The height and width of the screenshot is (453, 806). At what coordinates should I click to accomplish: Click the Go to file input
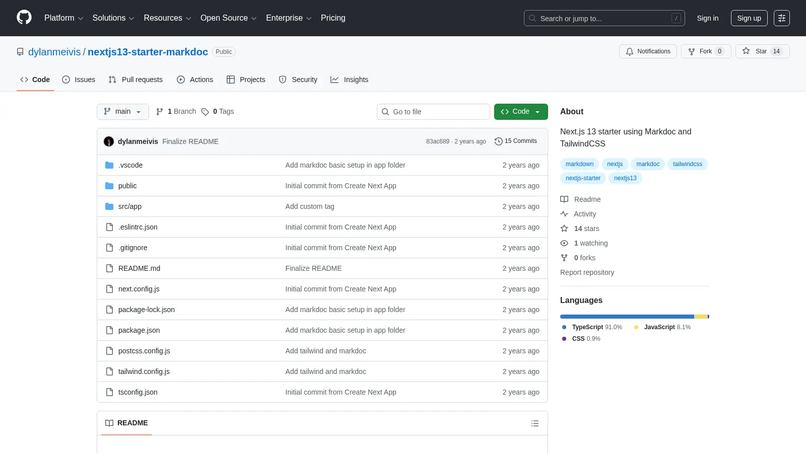(433, 112)
